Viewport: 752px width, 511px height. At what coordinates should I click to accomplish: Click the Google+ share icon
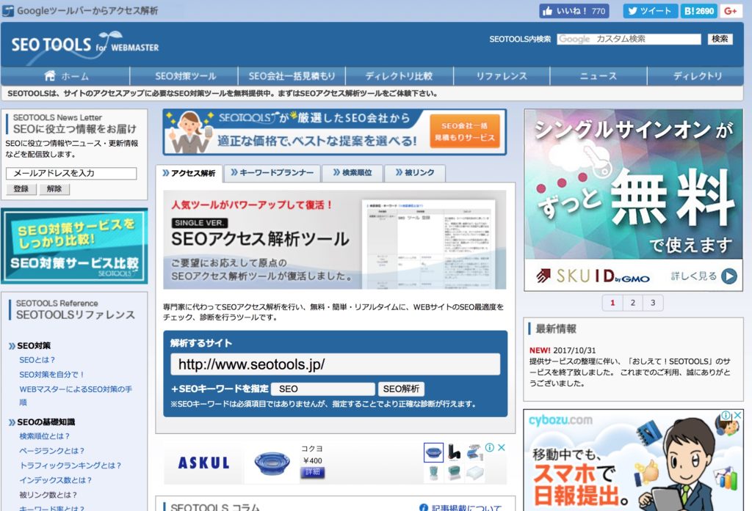pos(730,11)
